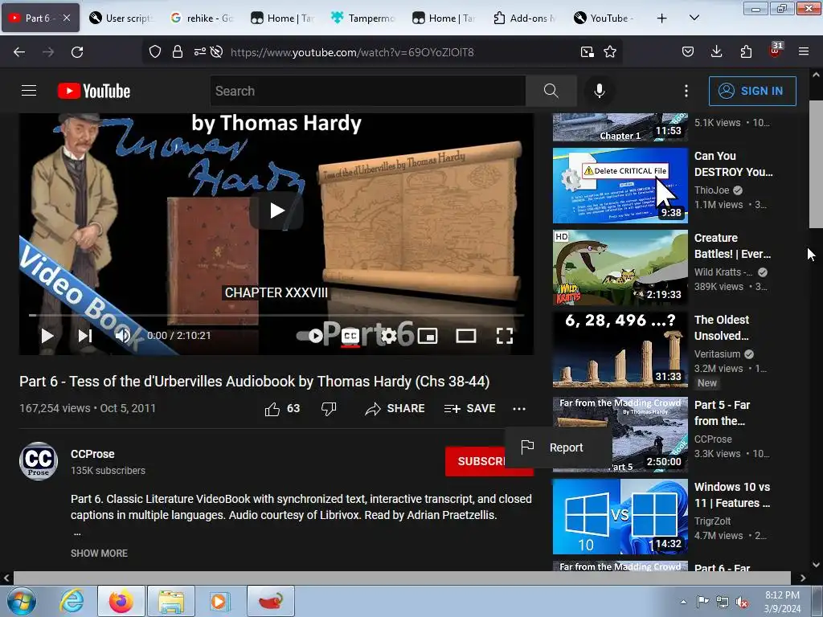This screenshot has height=617, width=823.
Task: Toggle the autoplay switch
Action: point(309,336)
